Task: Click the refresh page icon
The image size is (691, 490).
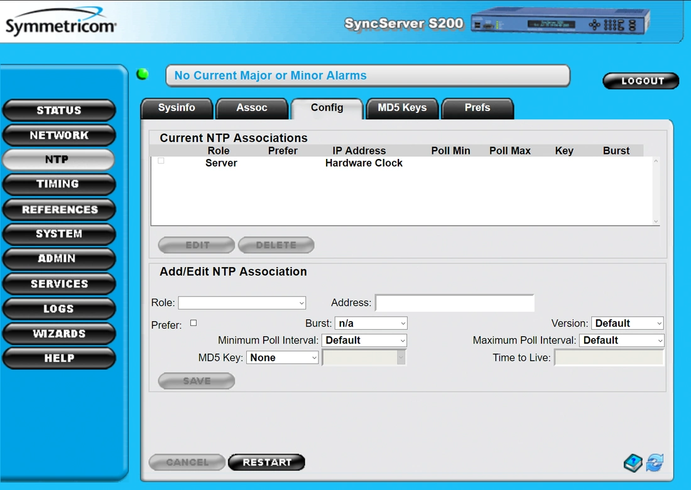Action: (x=655, y=463)
